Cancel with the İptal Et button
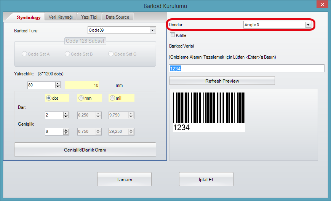Screen dimensions: 331x201 206,179
